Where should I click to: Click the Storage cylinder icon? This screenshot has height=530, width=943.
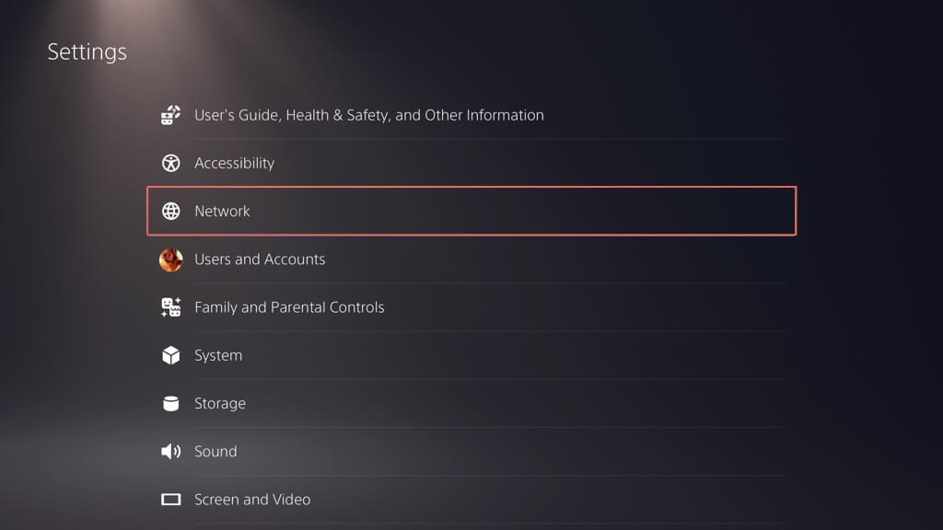[171, 403]
